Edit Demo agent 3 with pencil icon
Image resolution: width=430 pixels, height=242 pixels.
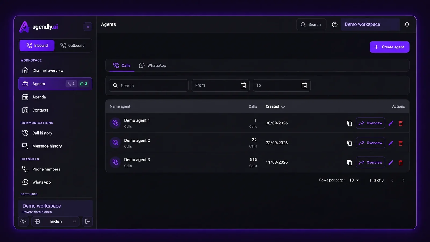click(391, 163)
